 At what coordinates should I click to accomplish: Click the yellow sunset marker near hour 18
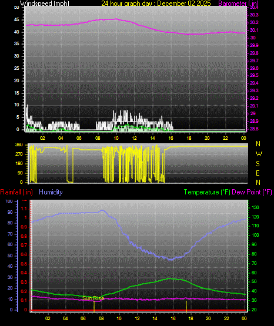click(x=186, y=306)
